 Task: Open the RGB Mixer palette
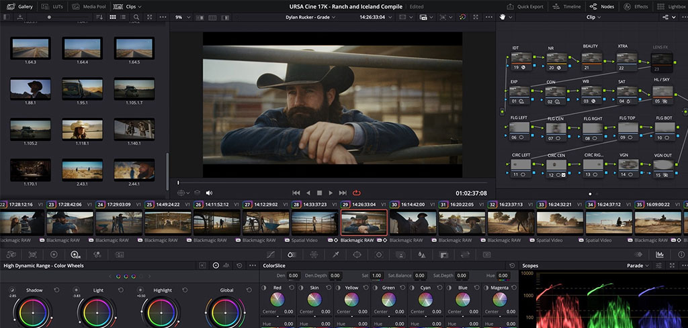click(97, 254)
